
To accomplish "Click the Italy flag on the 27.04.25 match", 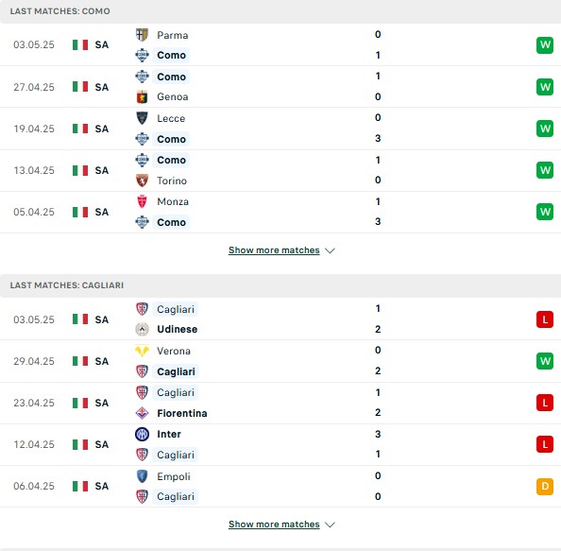I will (80, 87).
